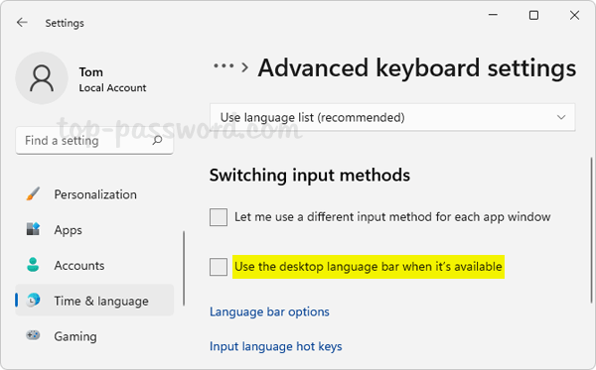The width and height of the screenshot is (596, 370).
Task: Click the Accounts person icon
Action: click(x=33, y=265)
